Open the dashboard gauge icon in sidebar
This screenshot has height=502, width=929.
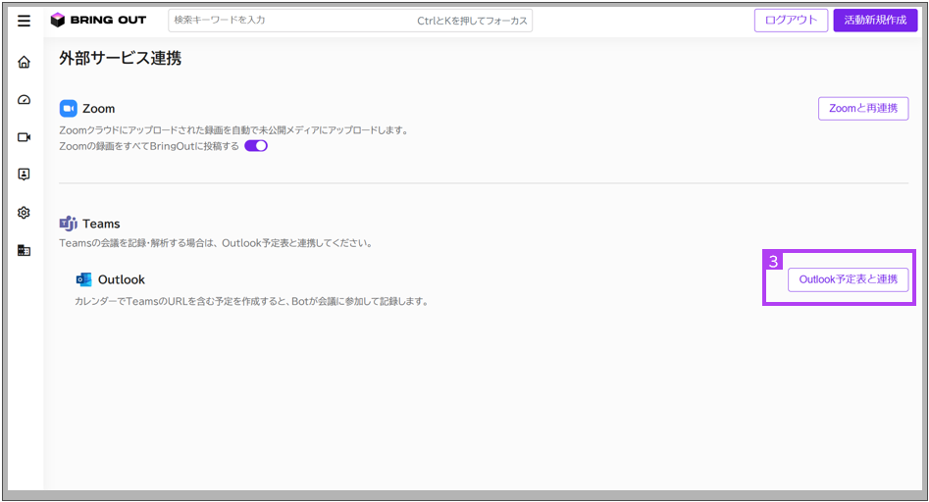[x=24, y=99]
